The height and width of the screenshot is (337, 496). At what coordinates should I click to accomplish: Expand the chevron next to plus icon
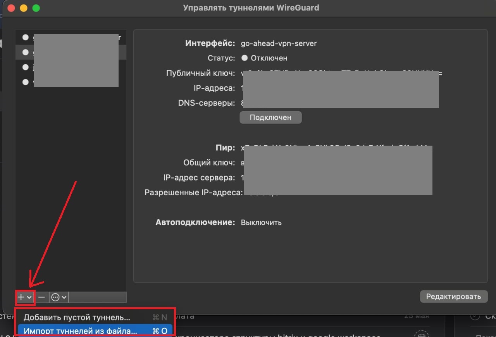pos(29,297)
